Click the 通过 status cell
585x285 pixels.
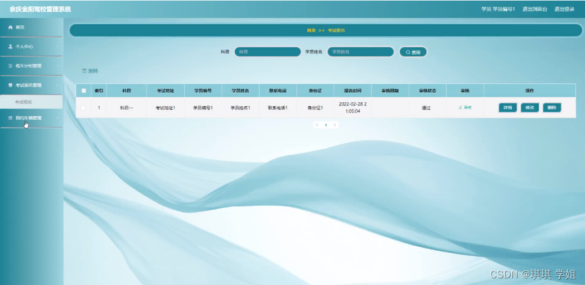click(x=426, y=108)
